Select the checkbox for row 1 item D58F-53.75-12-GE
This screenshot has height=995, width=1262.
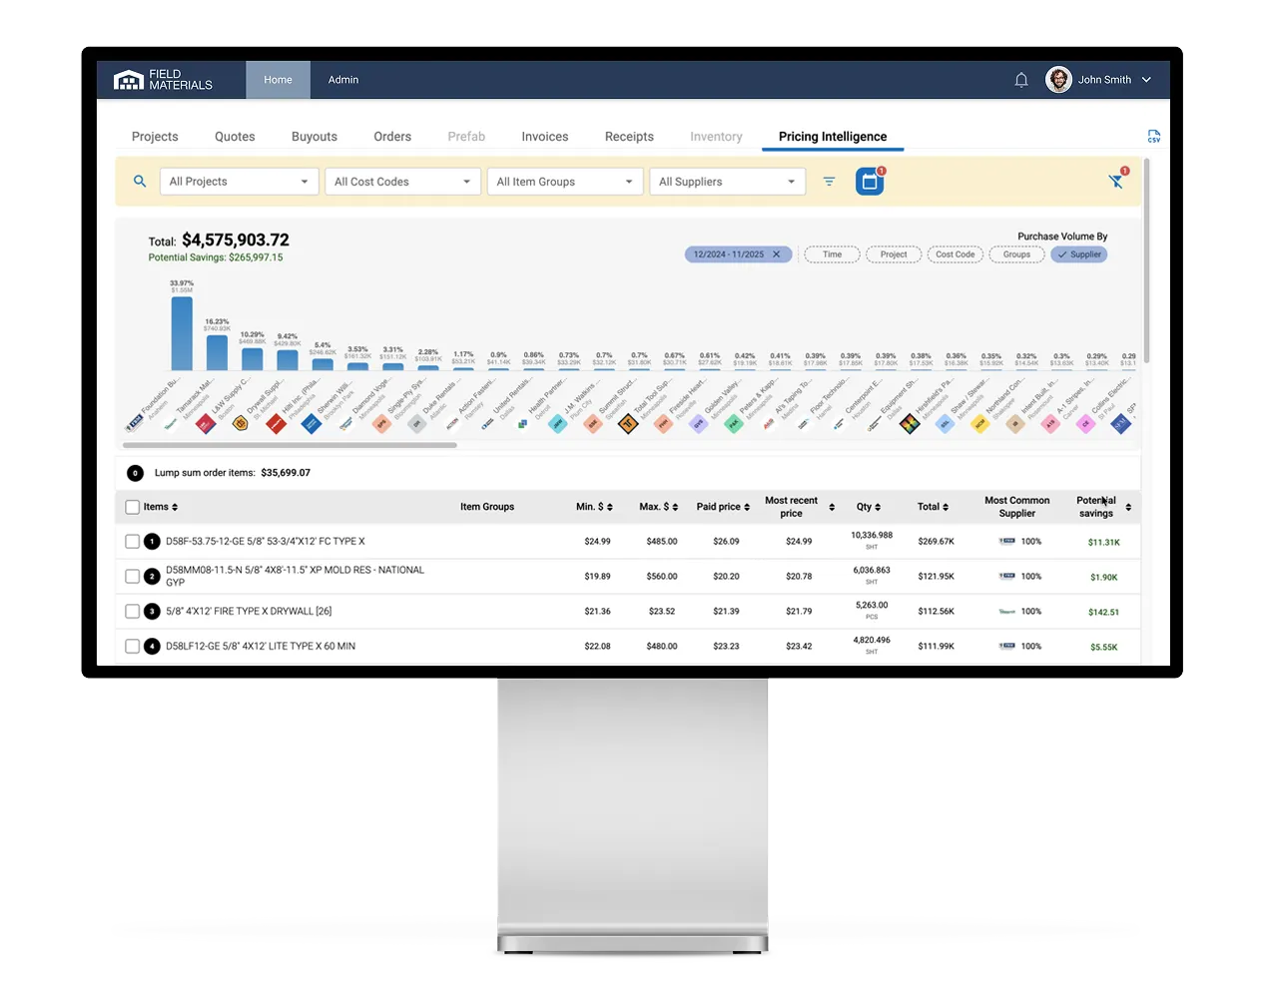click(x=131, y=541)
